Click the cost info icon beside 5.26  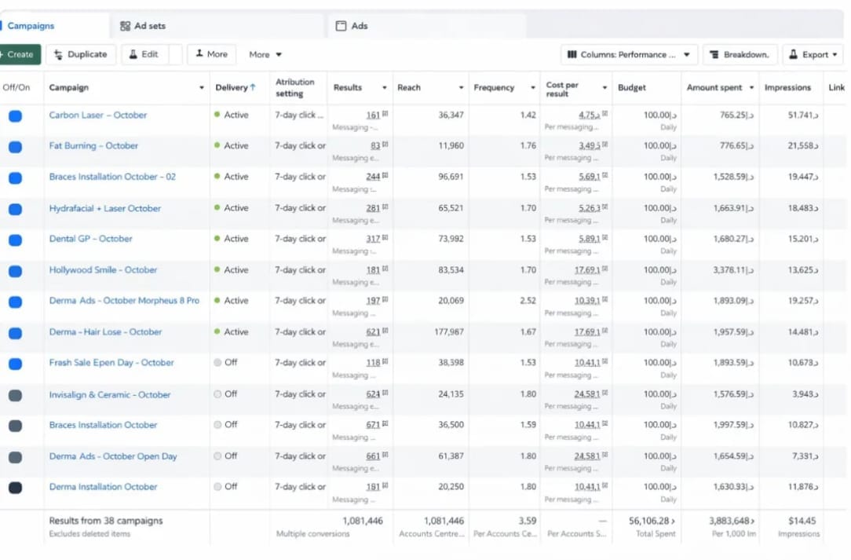pos(605,207)
